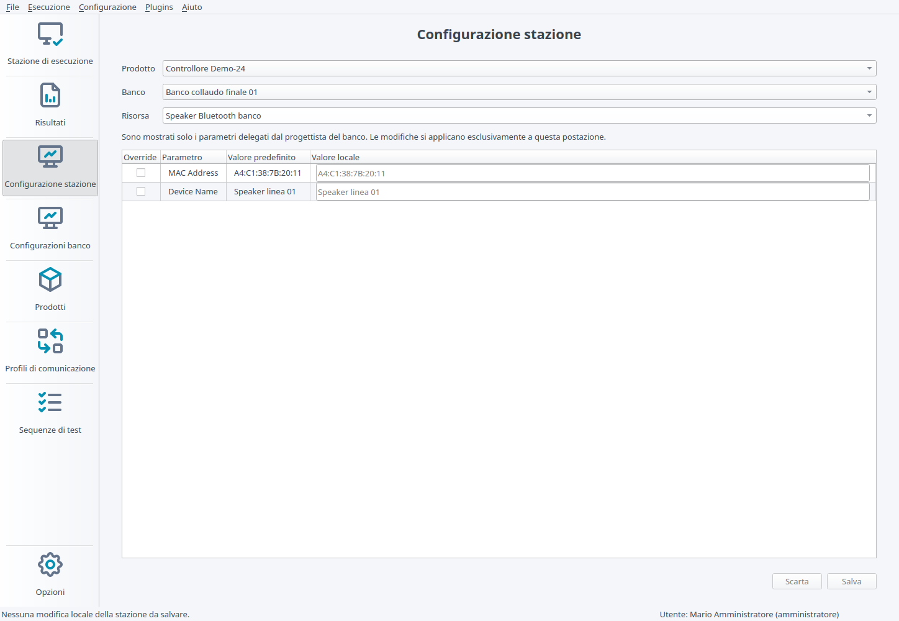Click the Utente Mario Amministratore status text

tap(749, 614)
